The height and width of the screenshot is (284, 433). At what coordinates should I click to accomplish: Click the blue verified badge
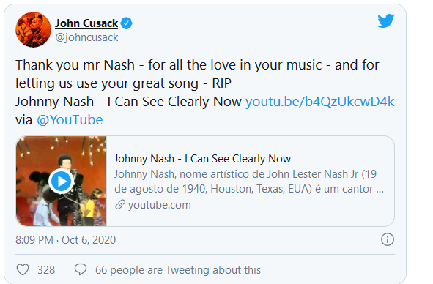coord(127,23)
